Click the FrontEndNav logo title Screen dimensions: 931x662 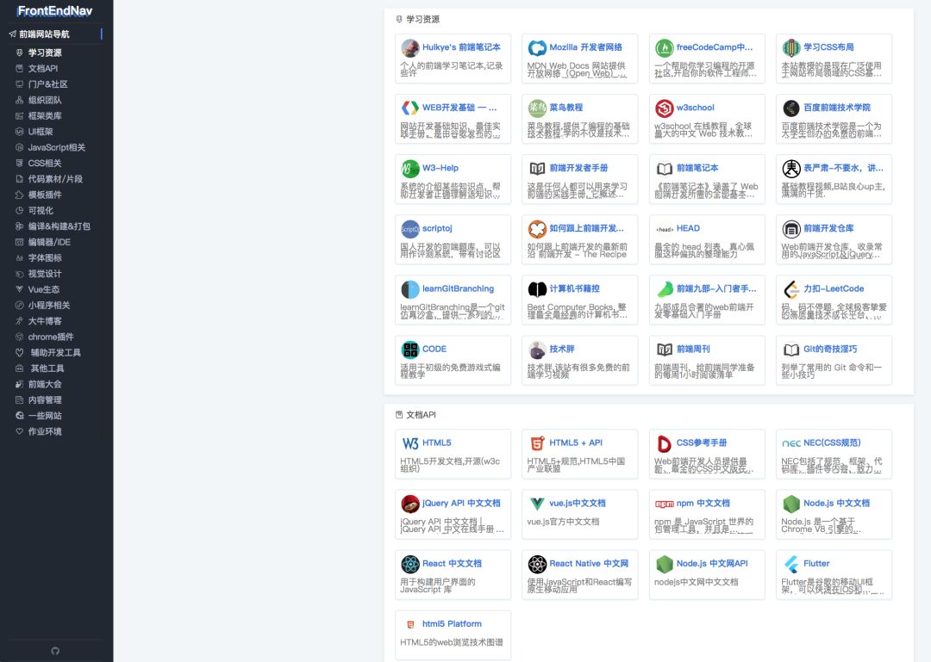click(54, 11)
